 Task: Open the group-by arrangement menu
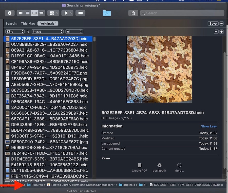[x=53, y=13]
